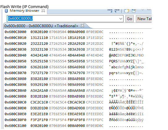Click hex cell 67666564
Image resolution: width=168 pixels, height=130 pixels.
58,67
